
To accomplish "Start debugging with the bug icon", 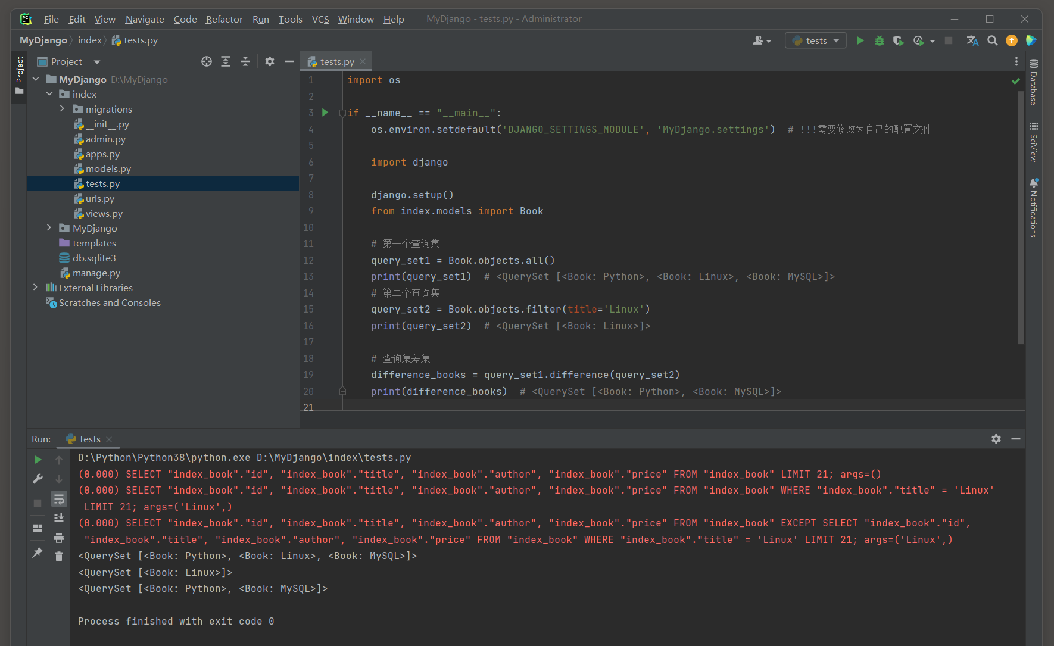I will (879, 40).
